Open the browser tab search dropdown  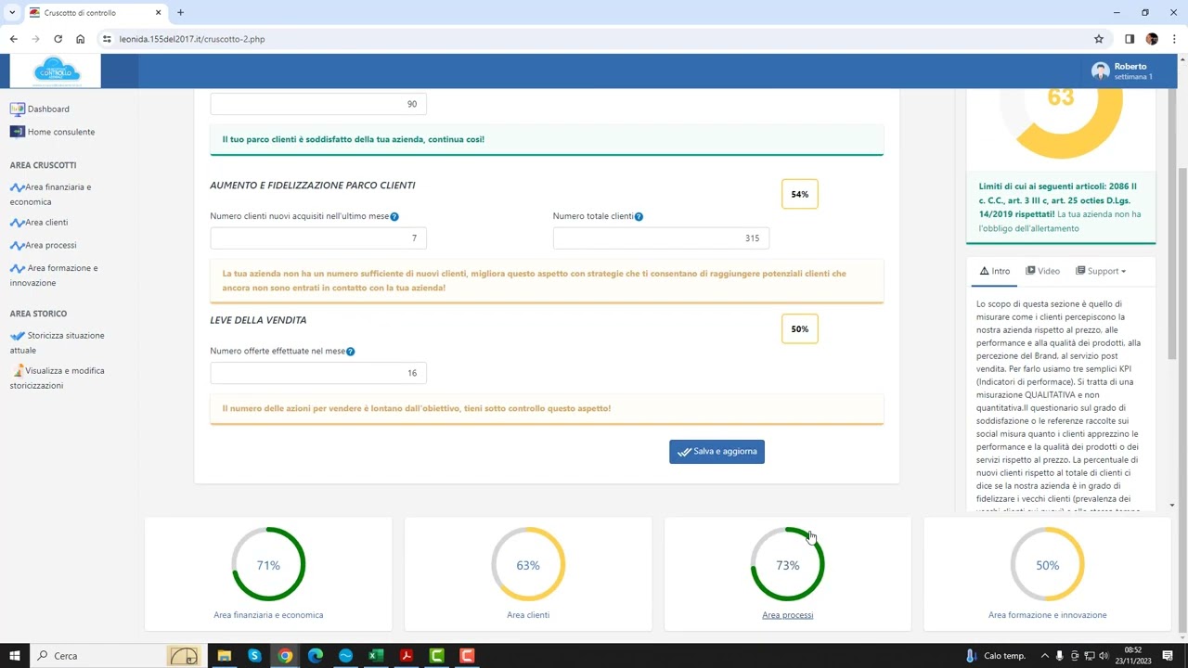[x=12, y=12]
